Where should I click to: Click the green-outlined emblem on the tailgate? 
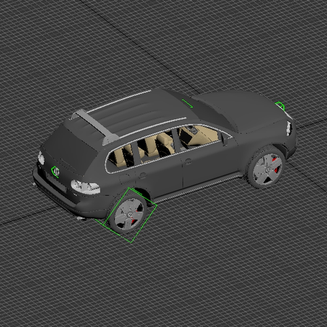[55, 171]
